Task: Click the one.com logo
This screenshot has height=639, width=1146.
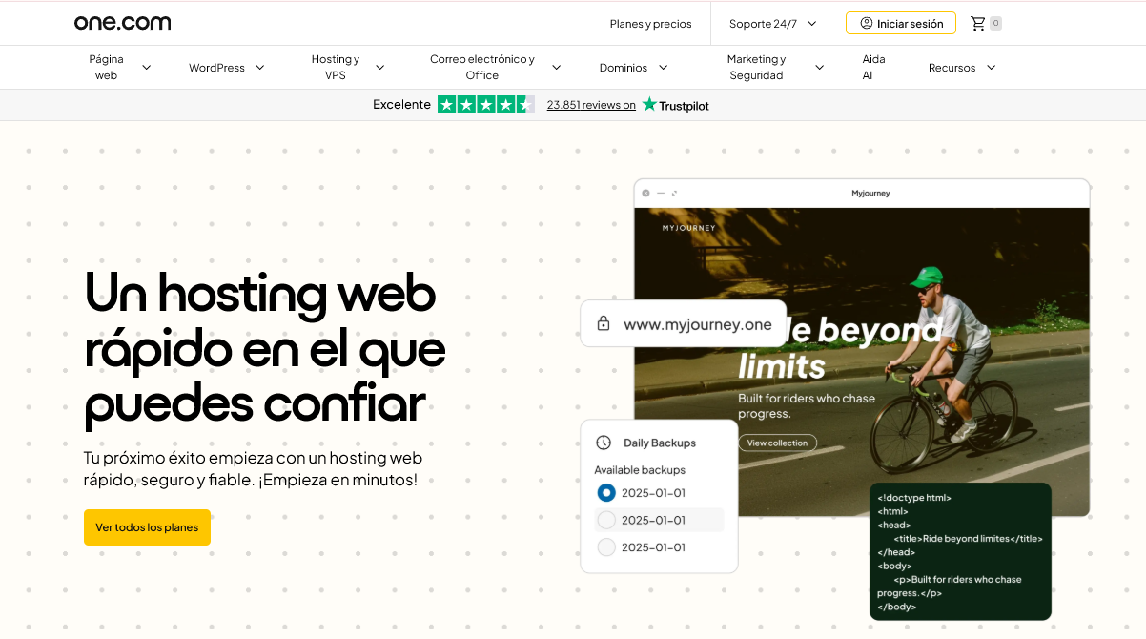Action: [x=123, y=22]
